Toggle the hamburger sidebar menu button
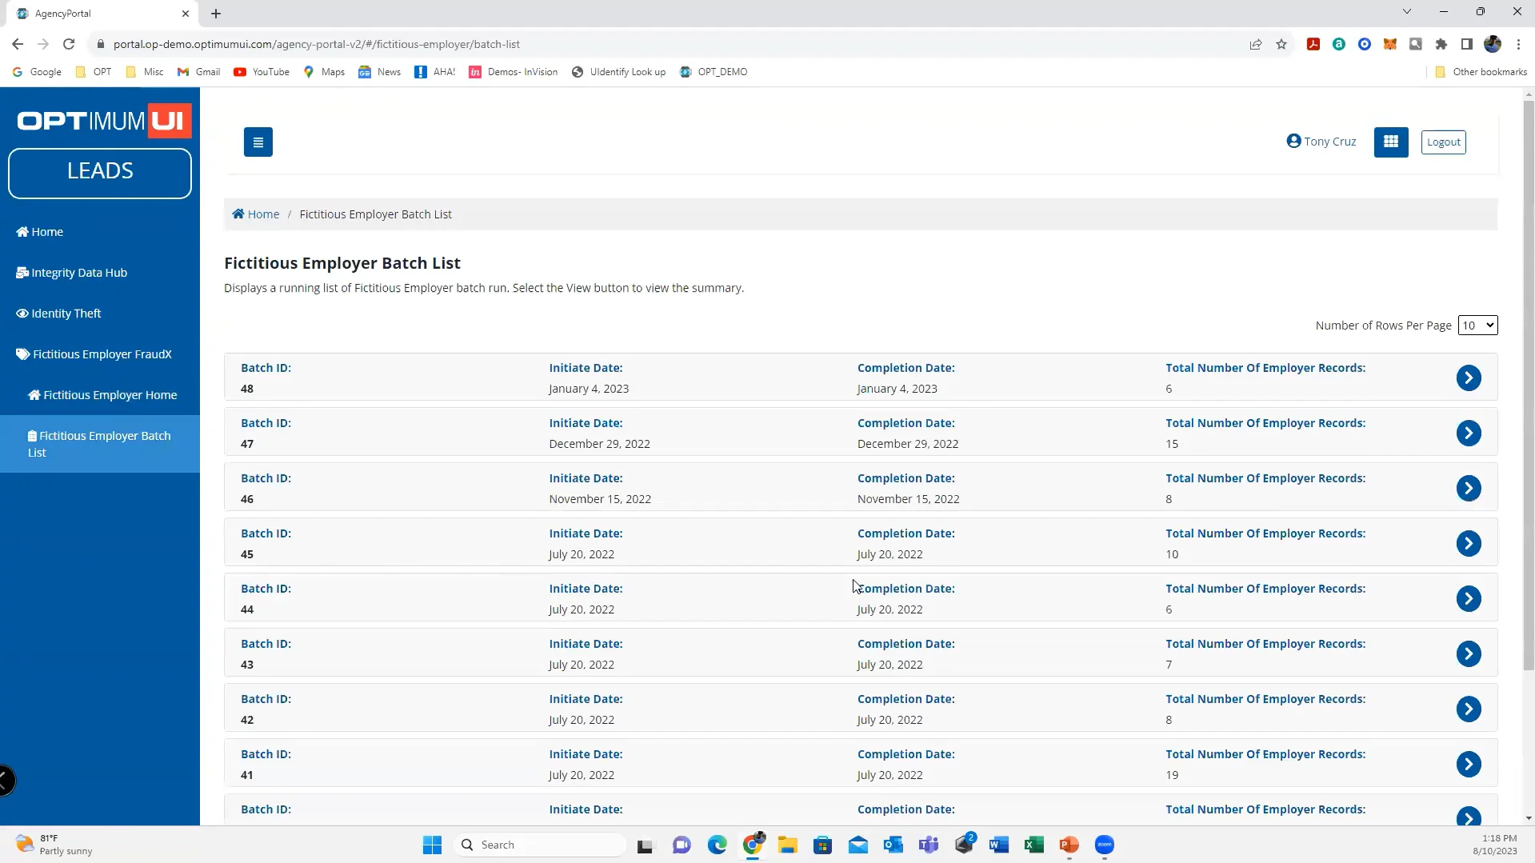Image resolution: width=1535 pixels, height=863 pixels. tap(258, 142)
